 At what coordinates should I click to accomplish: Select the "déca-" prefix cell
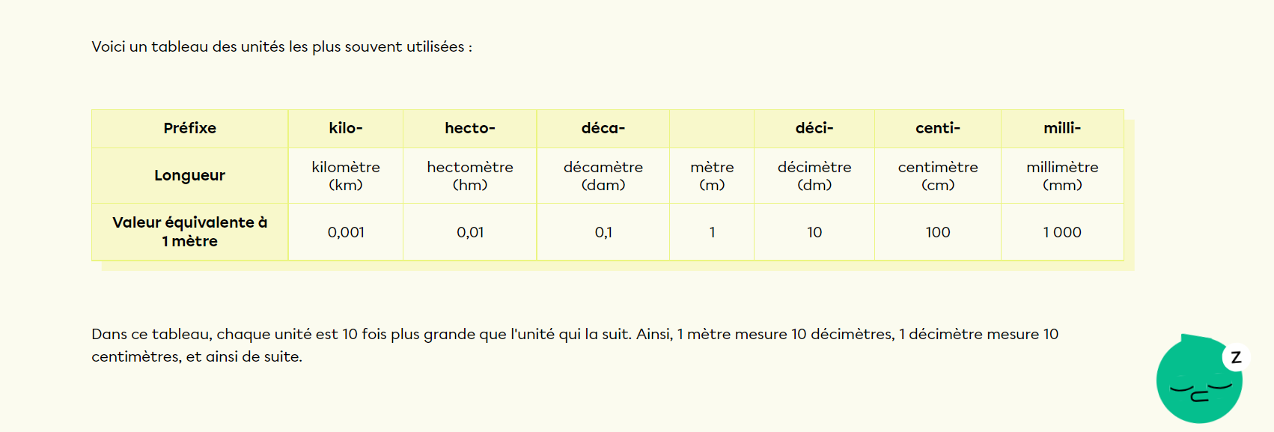tap(603, 128)
